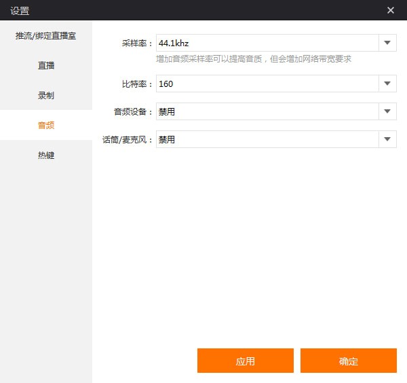Click the 音频设备 field showing 禁用
The image size is (407, 383).
click(x=267, y=111)
